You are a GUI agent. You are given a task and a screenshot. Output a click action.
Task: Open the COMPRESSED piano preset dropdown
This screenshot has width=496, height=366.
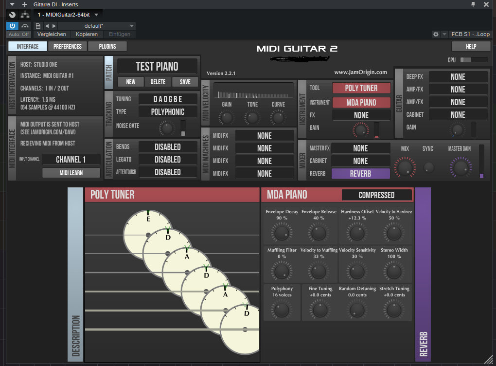pyautogui.click(x=376, y=195)
